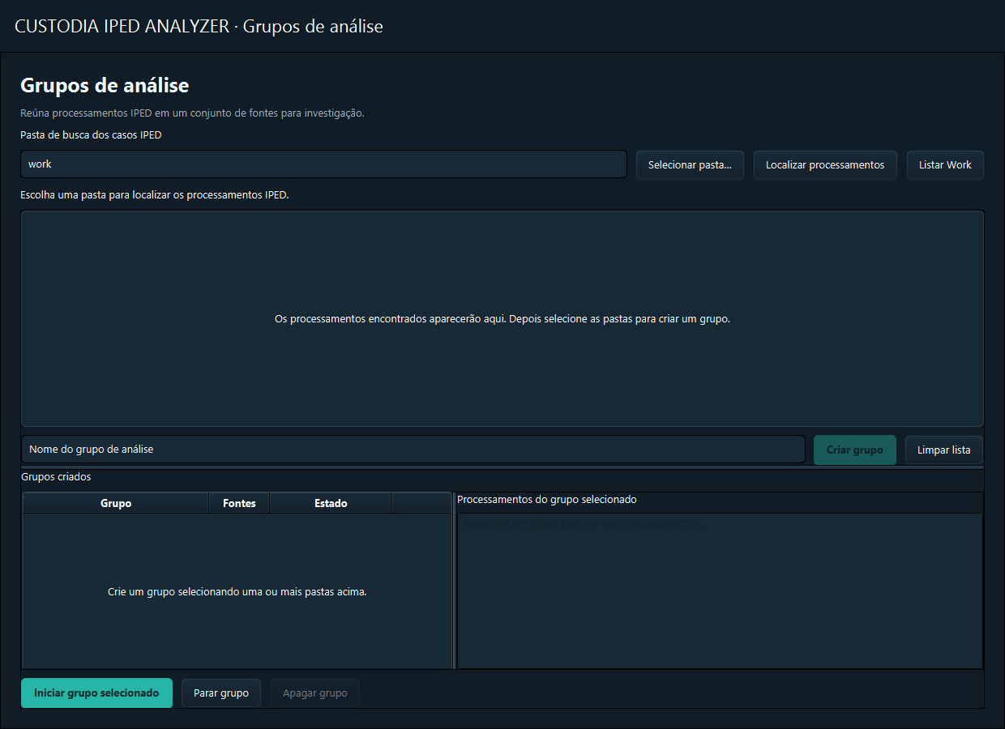The width and height of the screenshot is (1005, 729).
Task: Click the IPED search folder path field
Action: [x=323, y=164]
